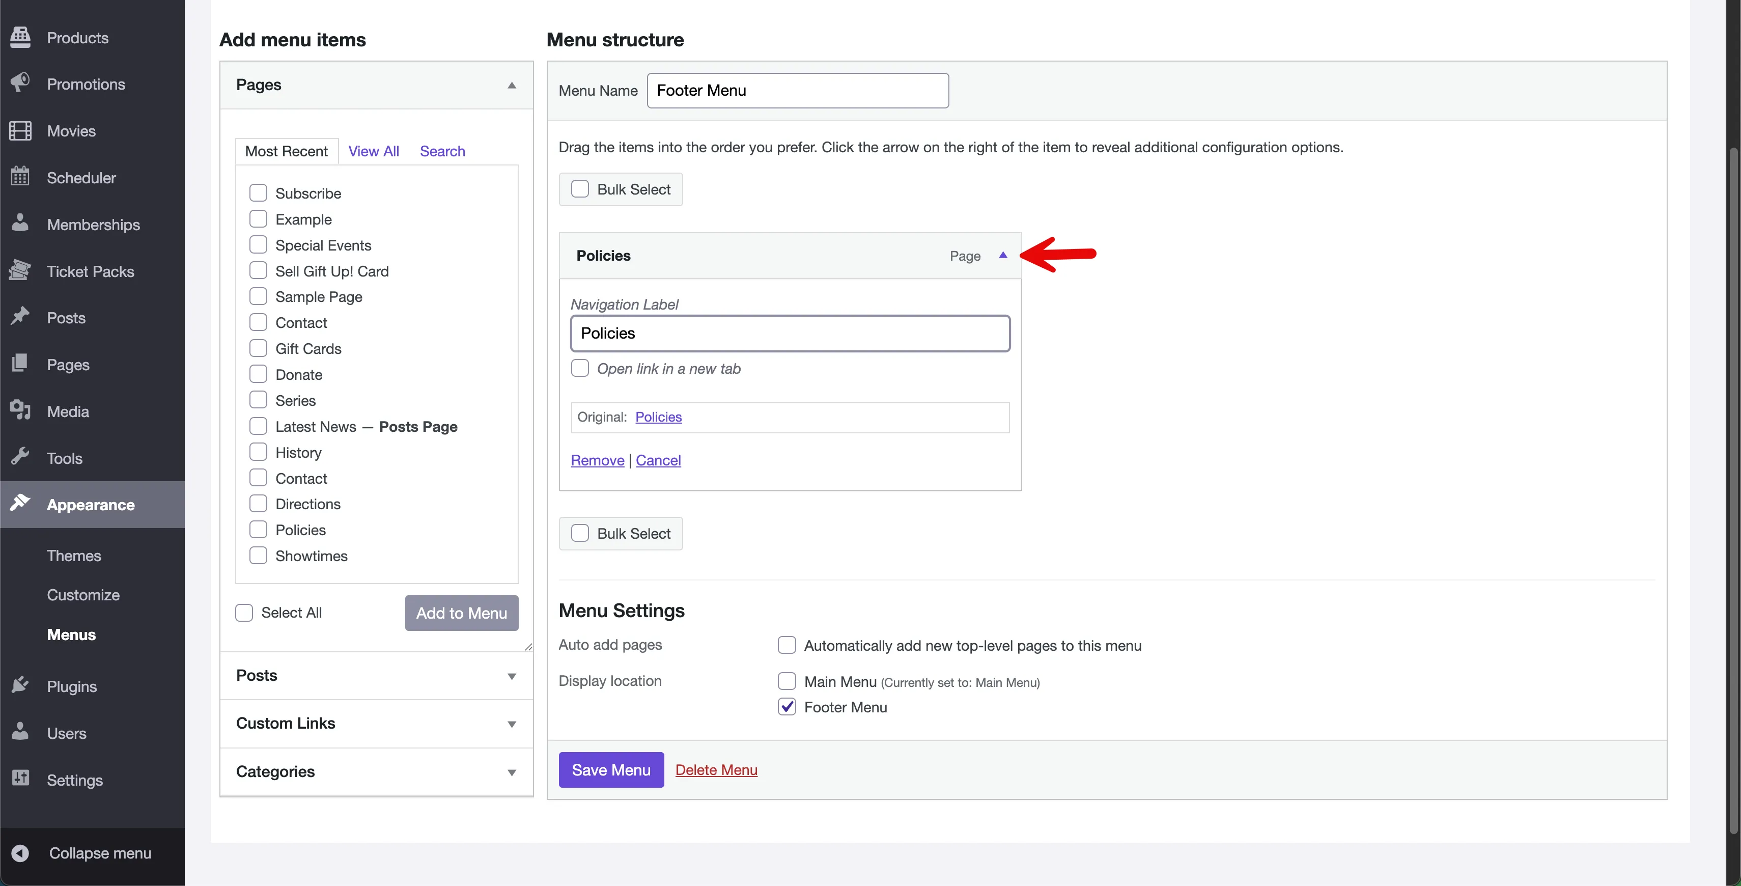Image resolution: width=1741 pixels, height=886 pixels.
Task: Check the Series page checkbox
Action: (x=258, y=400)
